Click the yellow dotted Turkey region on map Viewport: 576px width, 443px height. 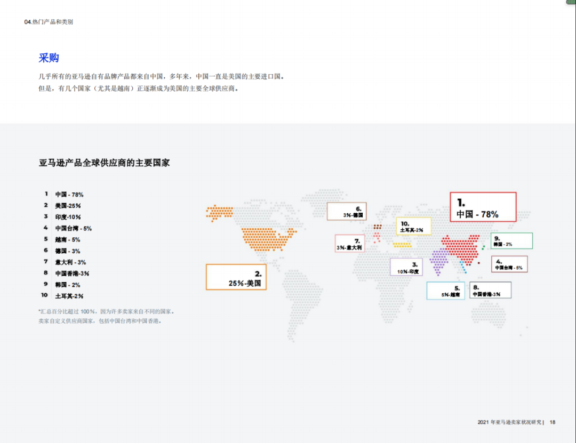point(402,245)
